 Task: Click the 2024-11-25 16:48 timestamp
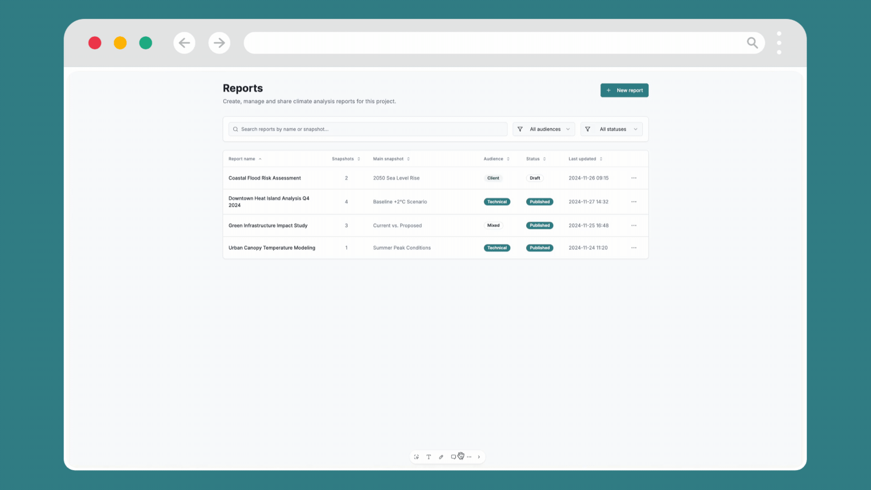[588, 225]
